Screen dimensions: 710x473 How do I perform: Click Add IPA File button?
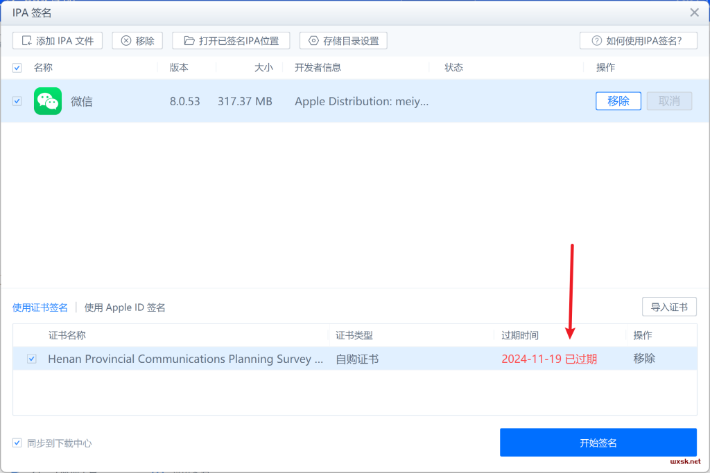coord(58,41)
